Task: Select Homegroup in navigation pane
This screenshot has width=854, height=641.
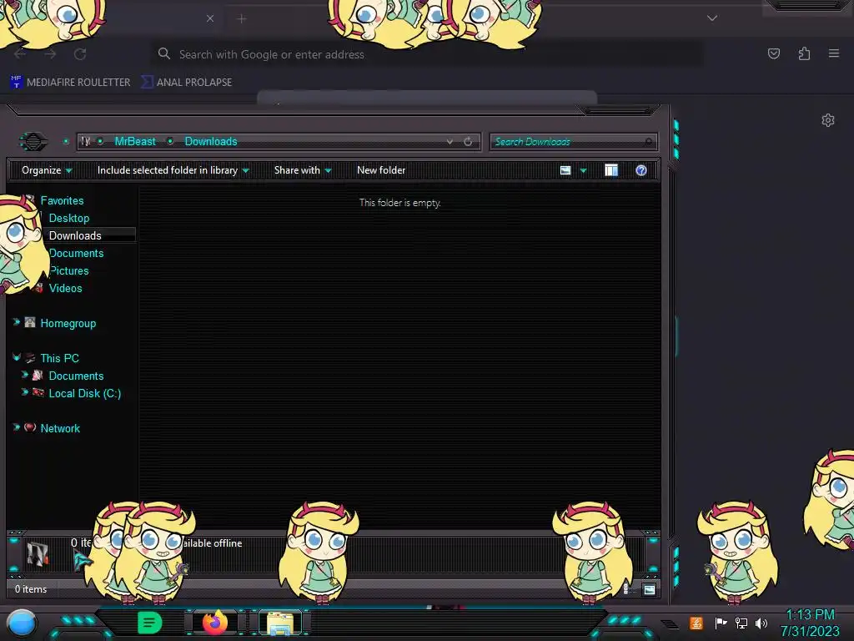Action: (68, 323)
